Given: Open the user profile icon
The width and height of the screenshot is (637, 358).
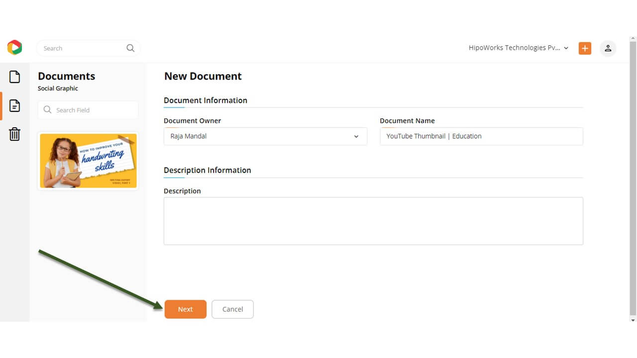Looking at the screenshot, I should [x=608, y=48].
